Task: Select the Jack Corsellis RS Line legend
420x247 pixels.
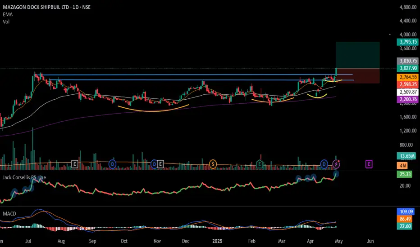Action: 24,177
